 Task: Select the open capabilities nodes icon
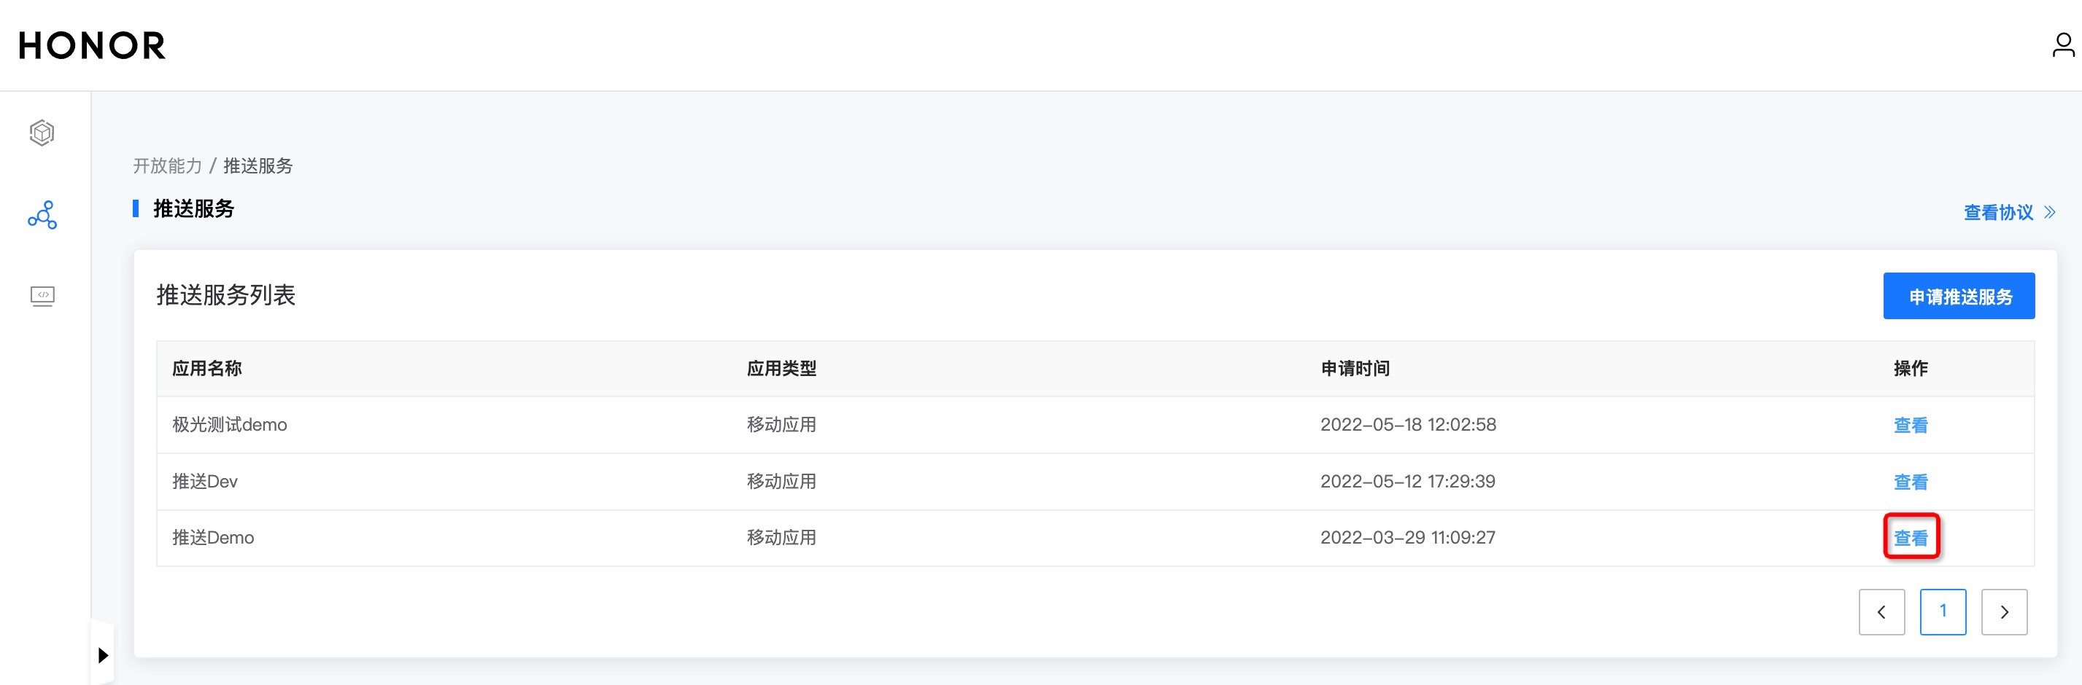click(42, 216)
